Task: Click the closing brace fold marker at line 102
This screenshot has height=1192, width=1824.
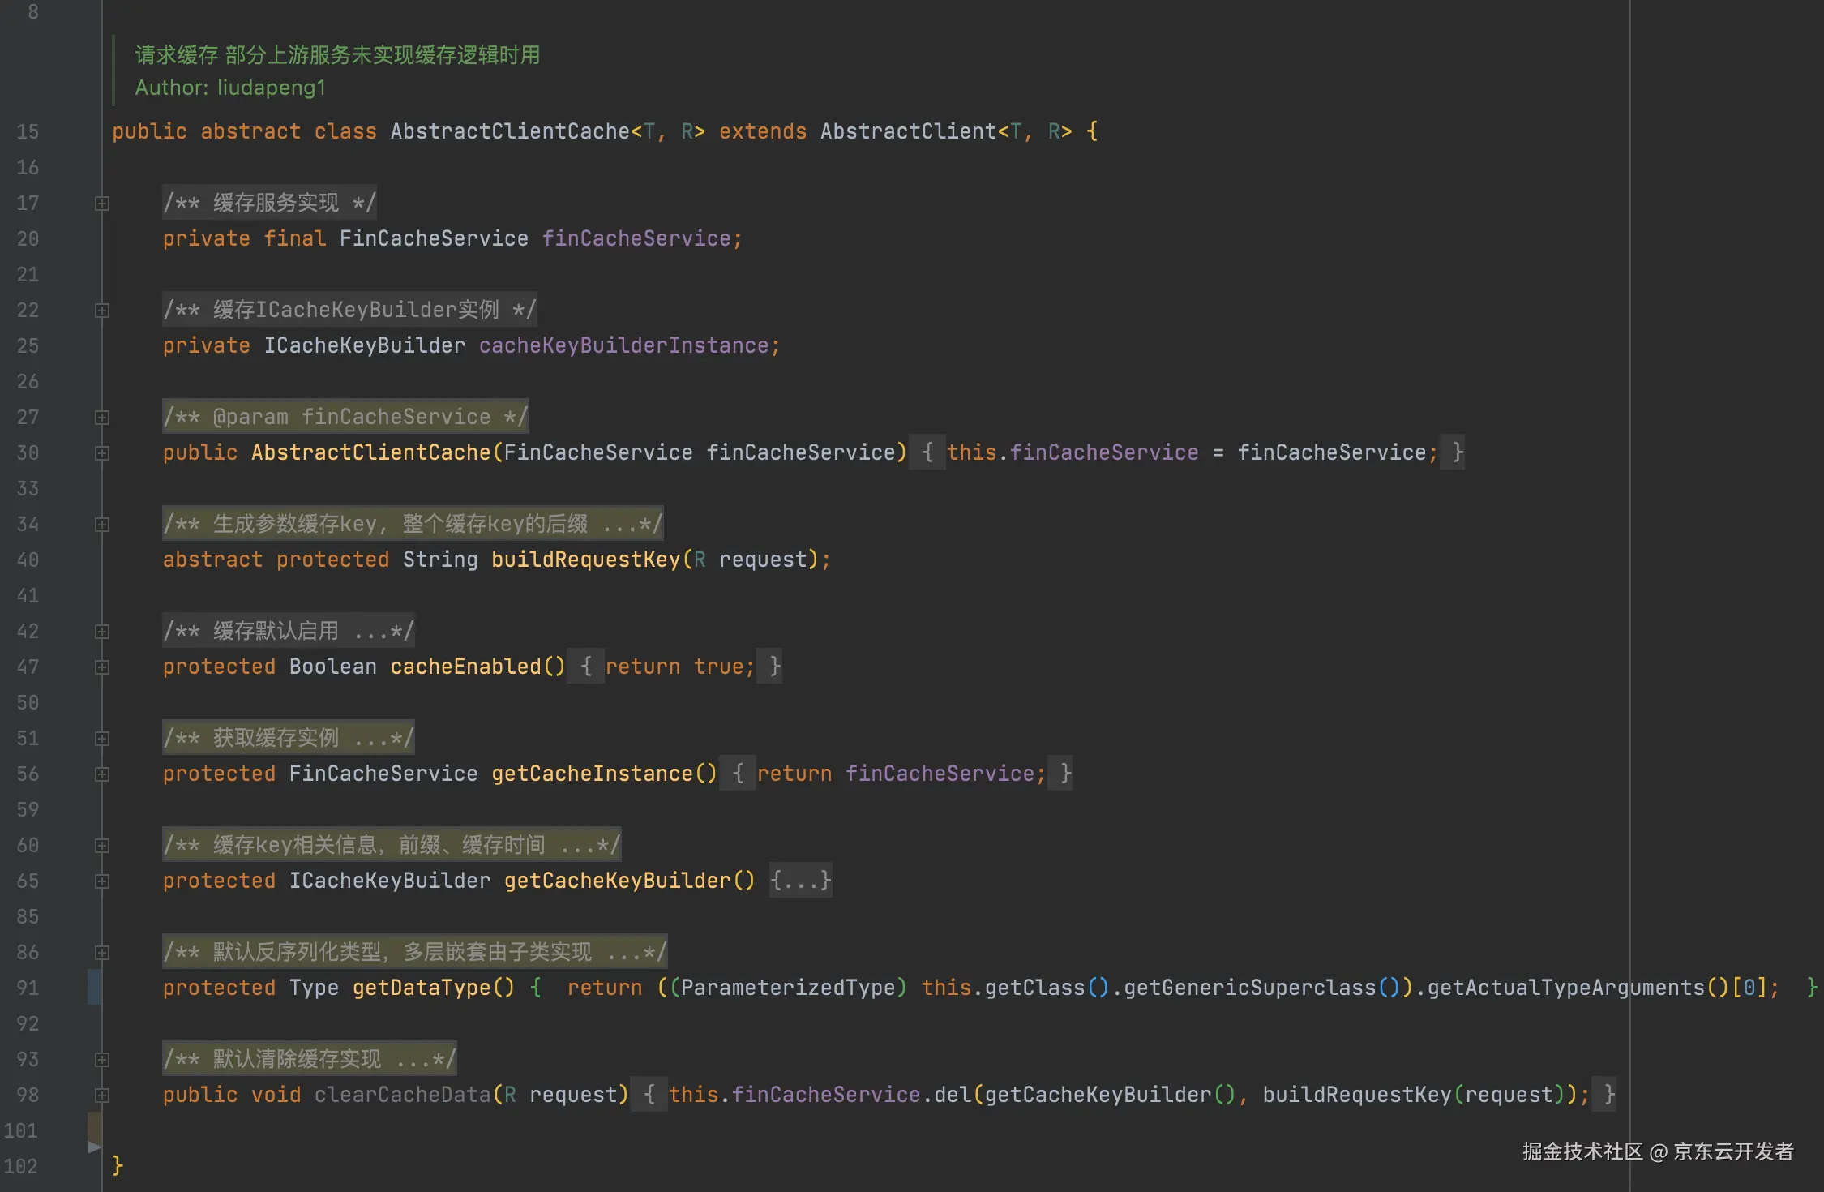Action: [94, 1147]
